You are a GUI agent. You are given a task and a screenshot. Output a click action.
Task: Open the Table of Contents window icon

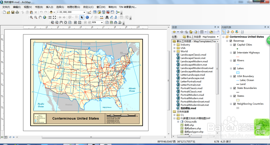95,12
